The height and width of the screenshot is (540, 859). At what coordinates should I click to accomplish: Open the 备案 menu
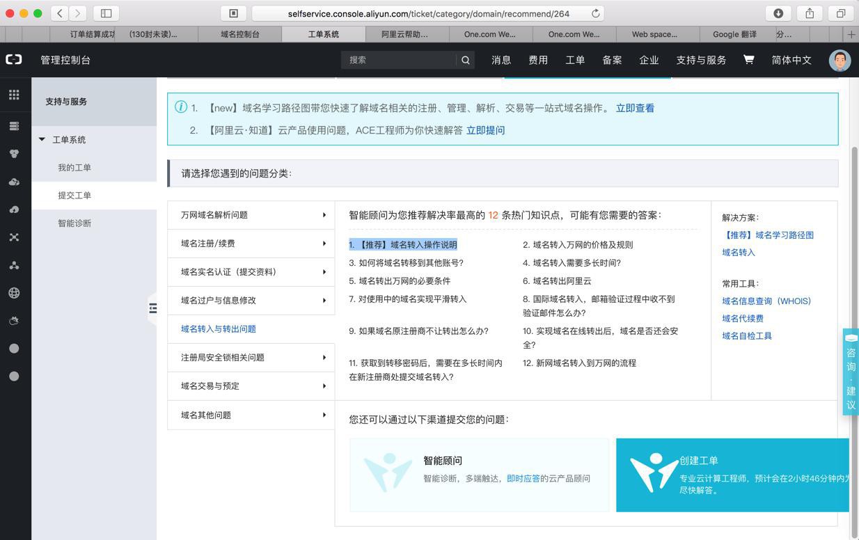pos(612,60)
